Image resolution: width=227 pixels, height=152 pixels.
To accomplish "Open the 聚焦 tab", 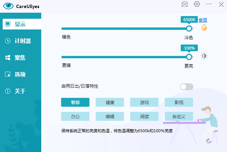I will pyautogui.click(x=20, y=58).
